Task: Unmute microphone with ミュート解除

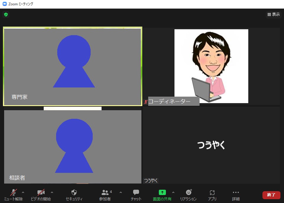Action: tap(13, 193)
